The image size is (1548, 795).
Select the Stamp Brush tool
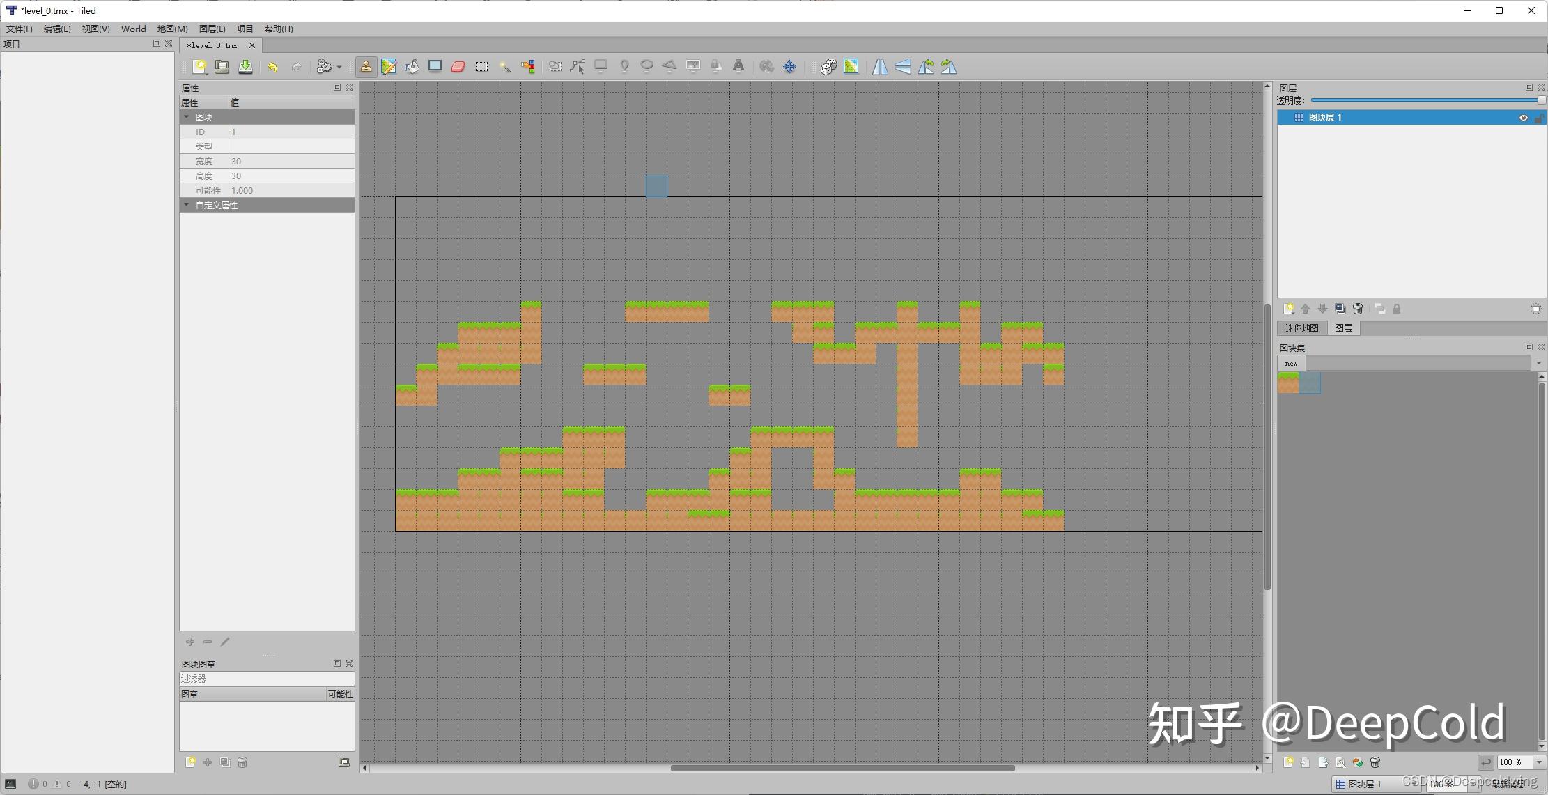(366, 66)
